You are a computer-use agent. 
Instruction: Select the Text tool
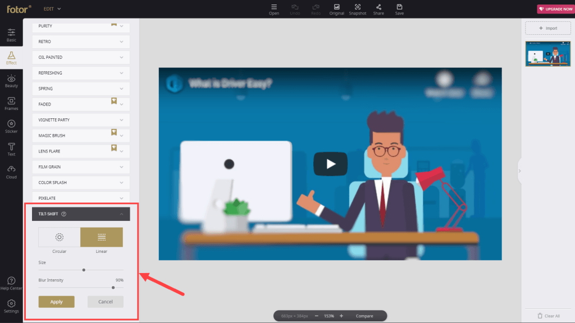click(11, 149)
